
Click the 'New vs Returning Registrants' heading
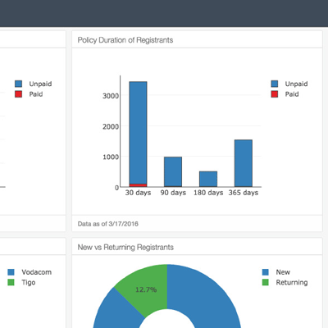point(125,248)
